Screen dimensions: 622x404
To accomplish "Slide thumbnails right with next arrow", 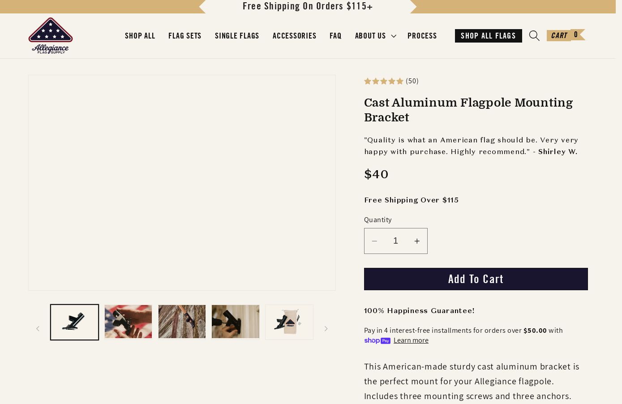I will click(x=326, y=329).
